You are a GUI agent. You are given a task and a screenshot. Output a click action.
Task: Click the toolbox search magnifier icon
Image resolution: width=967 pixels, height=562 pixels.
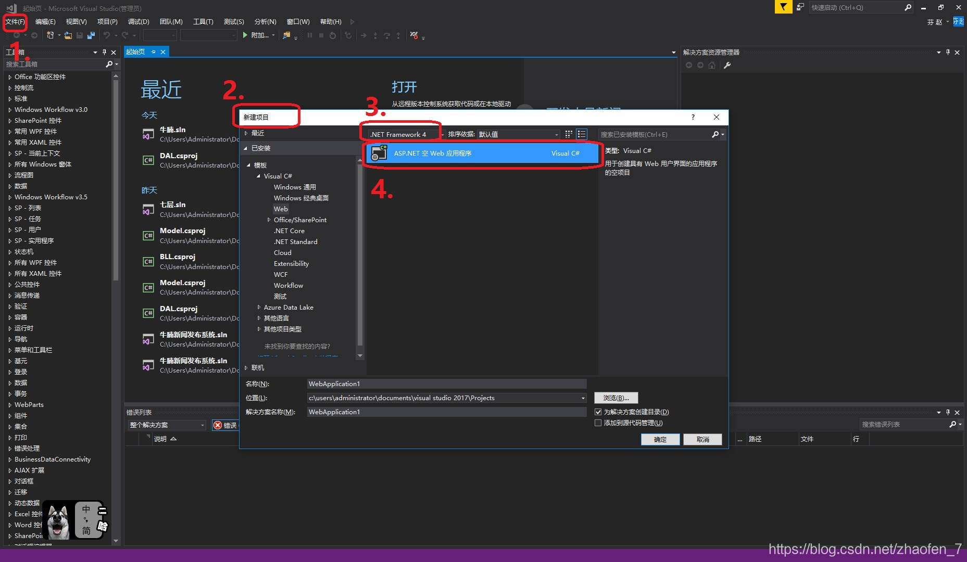click(x=109, y=64)
